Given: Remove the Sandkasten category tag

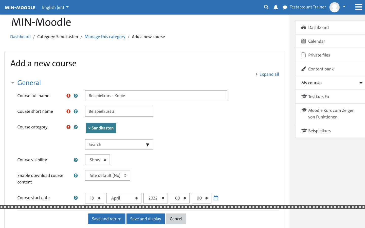Looking at the screenshot, I should (x=101, y=128).
